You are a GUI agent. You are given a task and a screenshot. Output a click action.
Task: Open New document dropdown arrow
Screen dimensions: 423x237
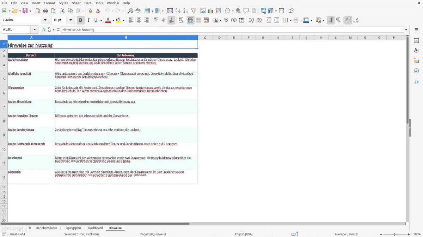pyautogui.click(x=9, y=11)
